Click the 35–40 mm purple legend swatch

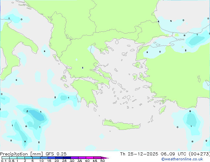(82, 158)
